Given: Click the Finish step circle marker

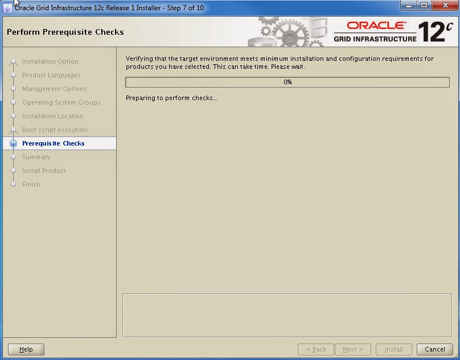Looking at the screenshot, I should pyautogui.click(x=13, y=184).
